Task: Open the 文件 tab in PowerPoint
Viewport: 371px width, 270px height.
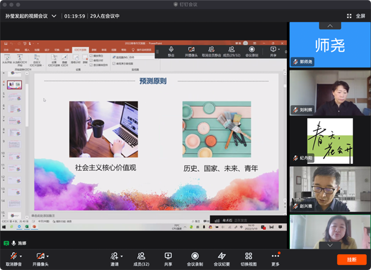Action: [6, 50]
